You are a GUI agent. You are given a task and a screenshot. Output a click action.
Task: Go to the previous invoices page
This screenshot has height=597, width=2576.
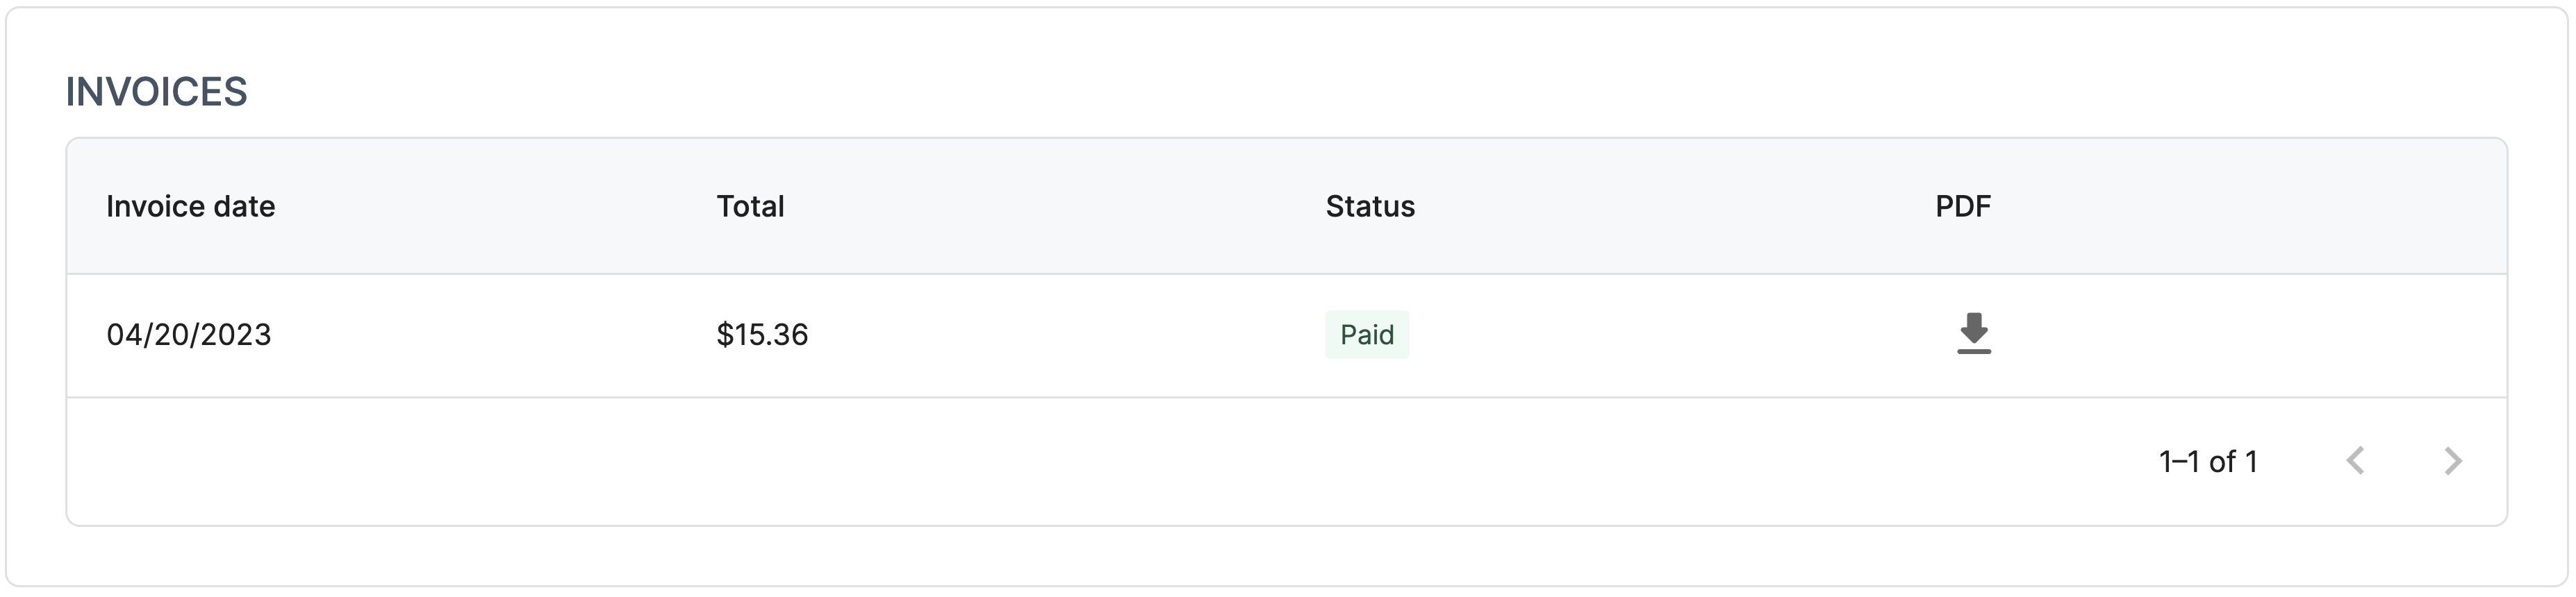tap(2355, 461)
